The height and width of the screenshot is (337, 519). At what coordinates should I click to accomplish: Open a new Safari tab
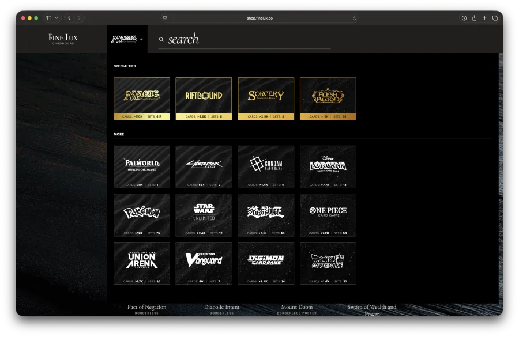[484, 18]
